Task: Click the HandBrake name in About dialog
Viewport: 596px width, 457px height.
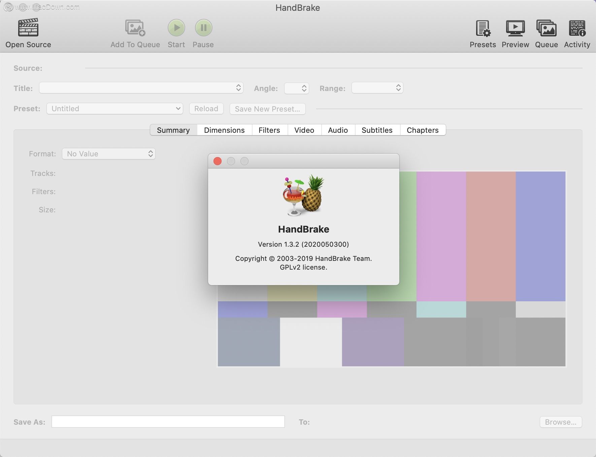Action: point(303,229)
